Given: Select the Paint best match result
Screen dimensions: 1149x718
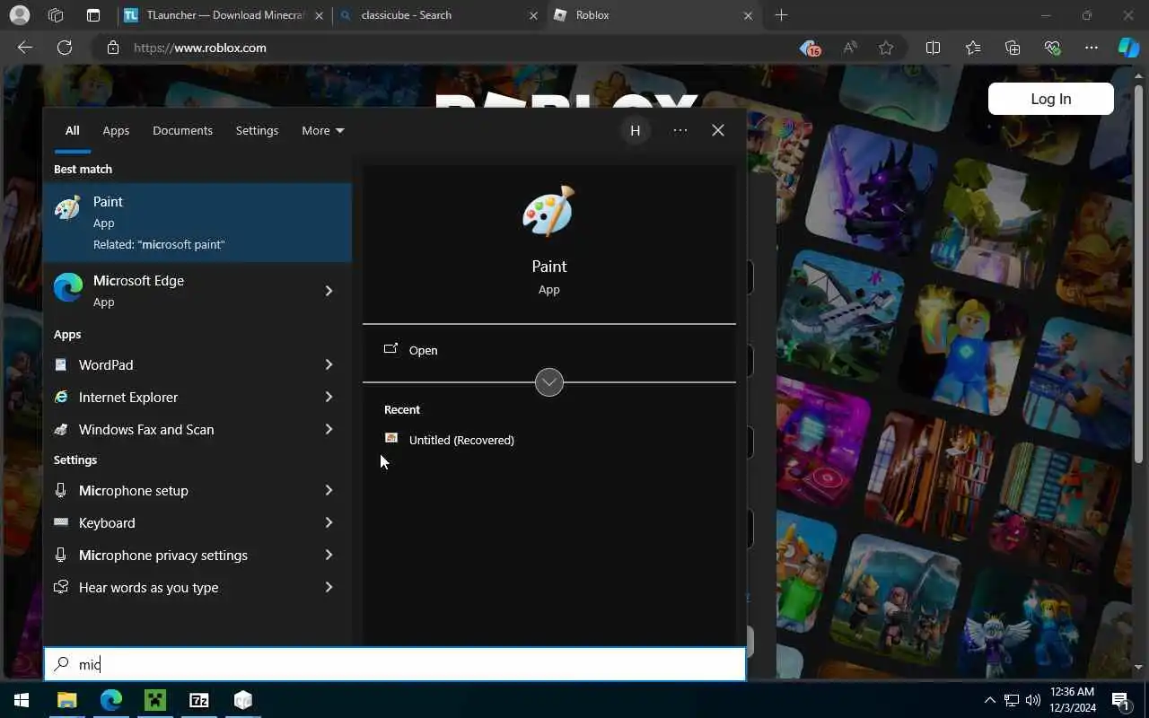Looking at the screenshot, I should (197, 223).
